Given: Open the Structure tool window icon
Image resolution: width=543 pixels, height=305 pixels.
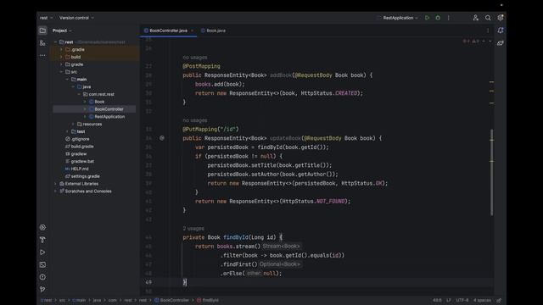Looking at the screenshot, I should tap(42, 43).
